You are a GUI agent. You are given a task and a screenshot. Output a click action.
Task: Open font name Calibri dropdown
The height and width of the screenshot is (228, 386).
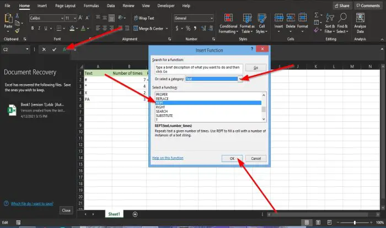pyautogui.click(x=62, y=18)
